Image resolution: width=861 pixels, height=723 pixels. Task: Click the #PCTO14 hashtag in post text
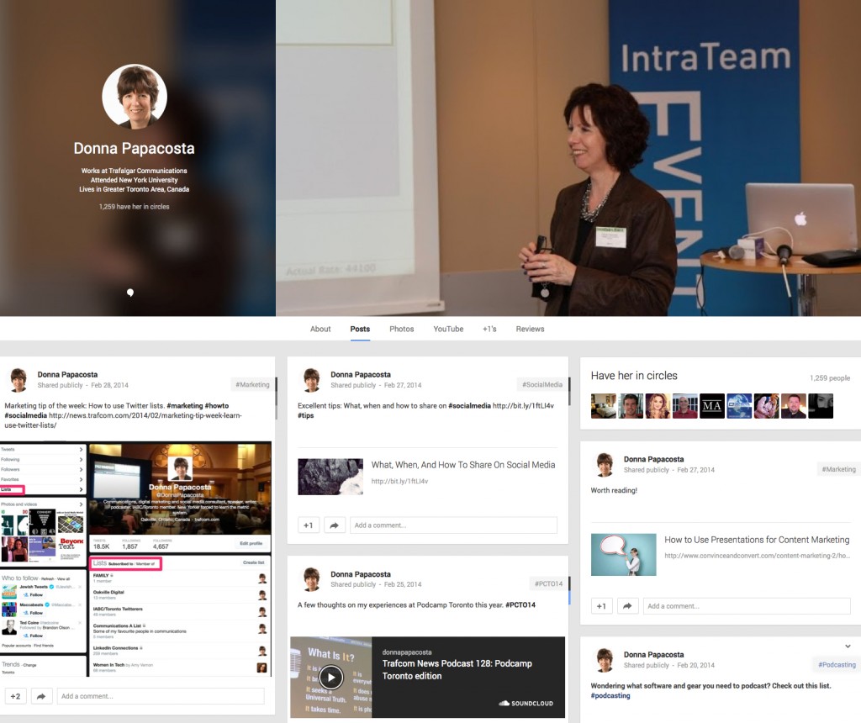click(520, 605)
